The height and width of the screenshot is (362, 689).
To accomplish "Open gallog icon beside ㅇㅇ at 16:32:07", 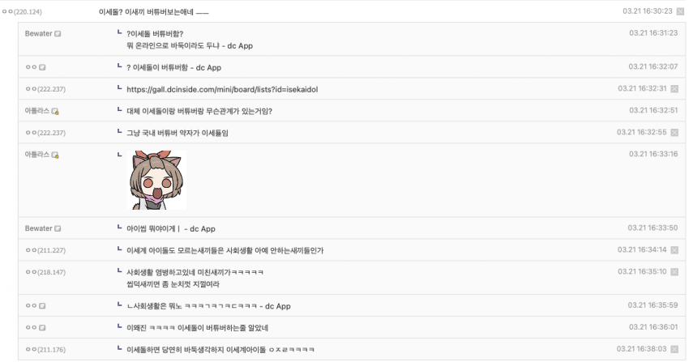I will (x=42, y=67).
